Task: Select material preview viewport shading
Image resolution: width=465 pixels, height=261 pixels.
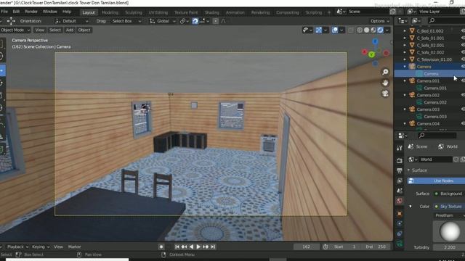Action: (373, 30)
